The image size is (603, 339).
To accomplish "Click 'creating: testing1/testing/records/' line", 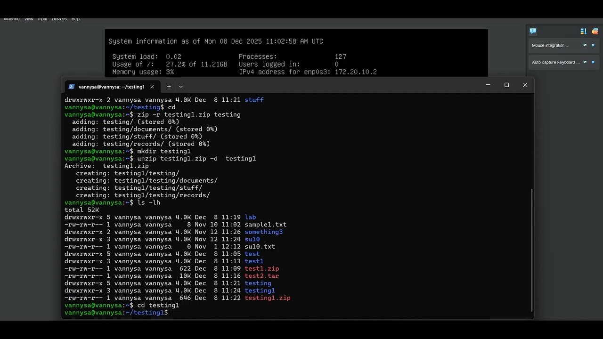I will coord(143,195).
